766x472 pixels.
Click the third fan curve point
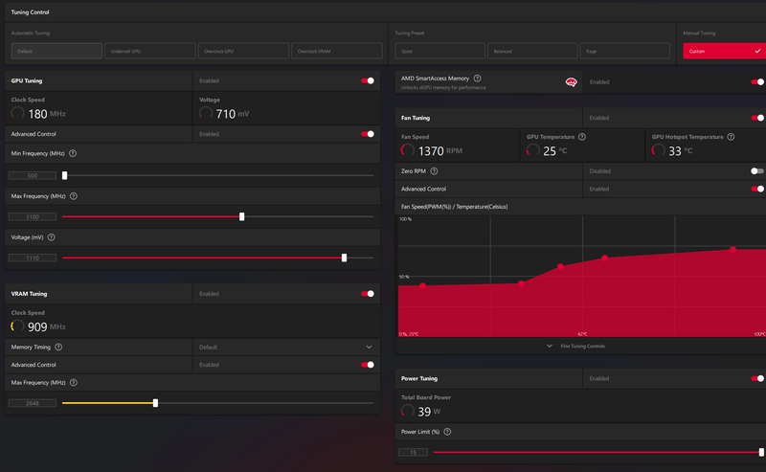560,267
